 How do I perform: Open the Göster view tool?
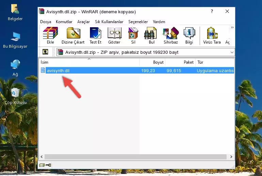tap(114, 35)
